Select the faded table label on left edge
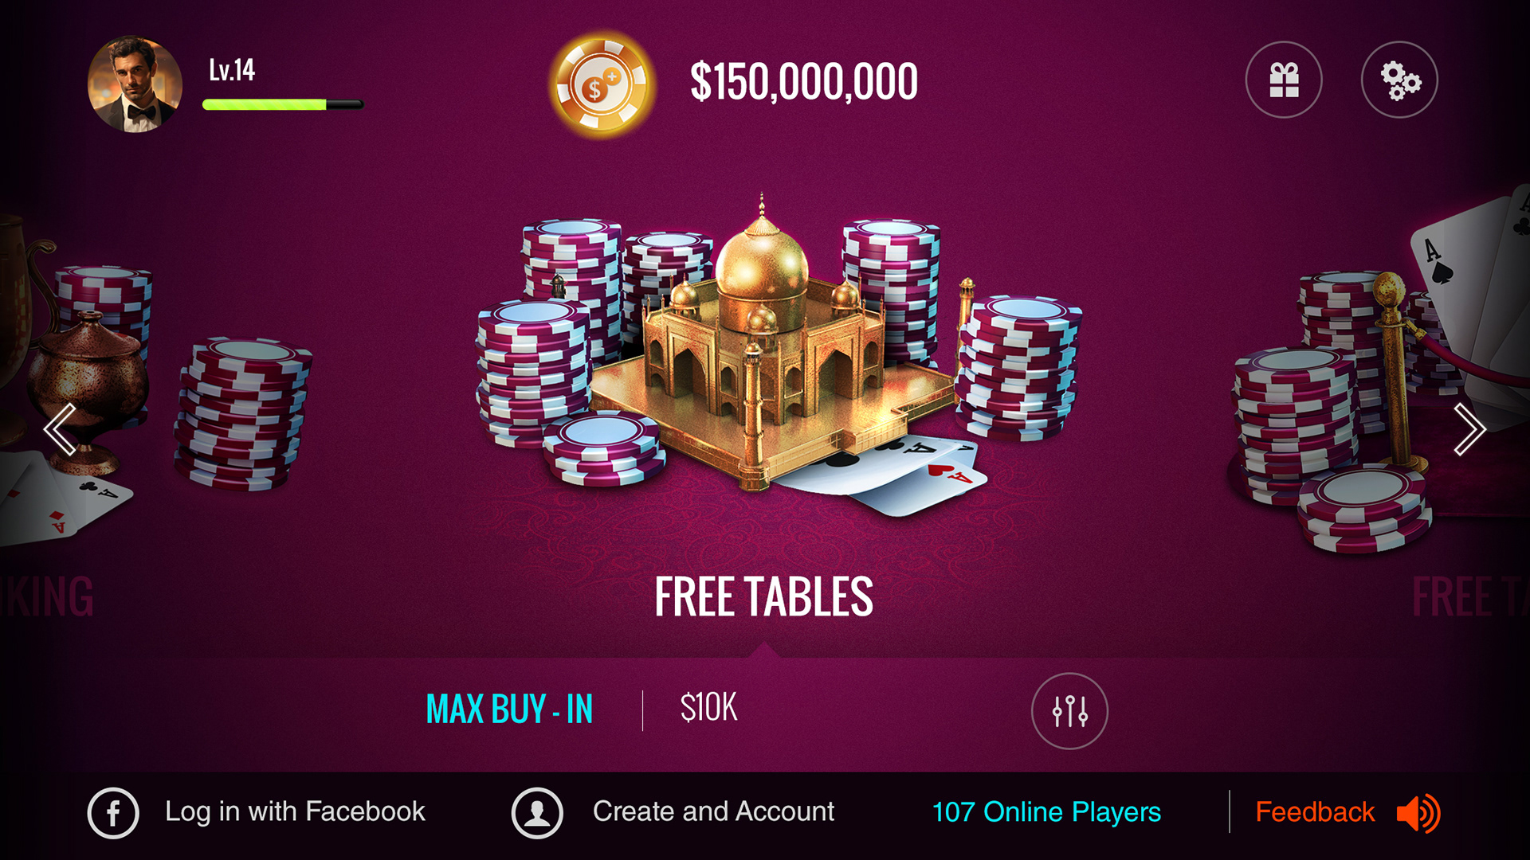The width and height of the screenshot is (1530, 860). coord(47,597)
